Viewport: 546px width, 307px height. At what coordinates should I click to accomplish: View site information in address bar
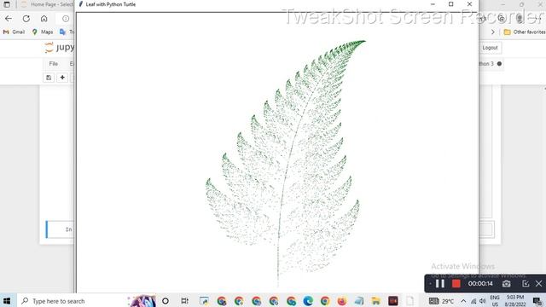tap(66, 19)
